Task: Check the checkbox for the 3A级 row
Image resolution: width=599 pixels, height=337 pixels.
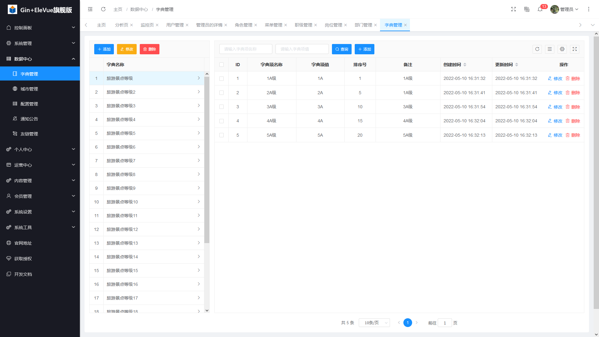Action: [x=222, y=107]
